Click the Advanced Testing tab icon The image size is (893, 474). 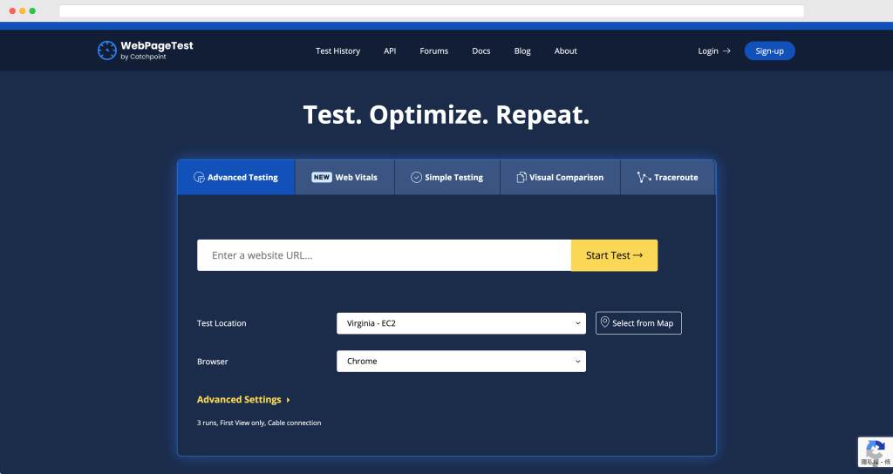pyautogui.click(x=199, y=178)
